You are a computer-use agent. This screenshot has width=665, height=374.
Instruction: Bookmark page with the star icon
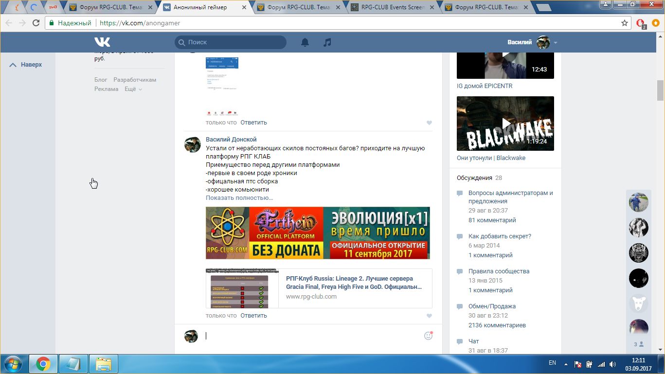625,23
